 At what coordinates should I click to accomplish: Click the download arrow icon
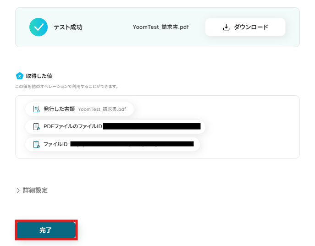(226, 27)
